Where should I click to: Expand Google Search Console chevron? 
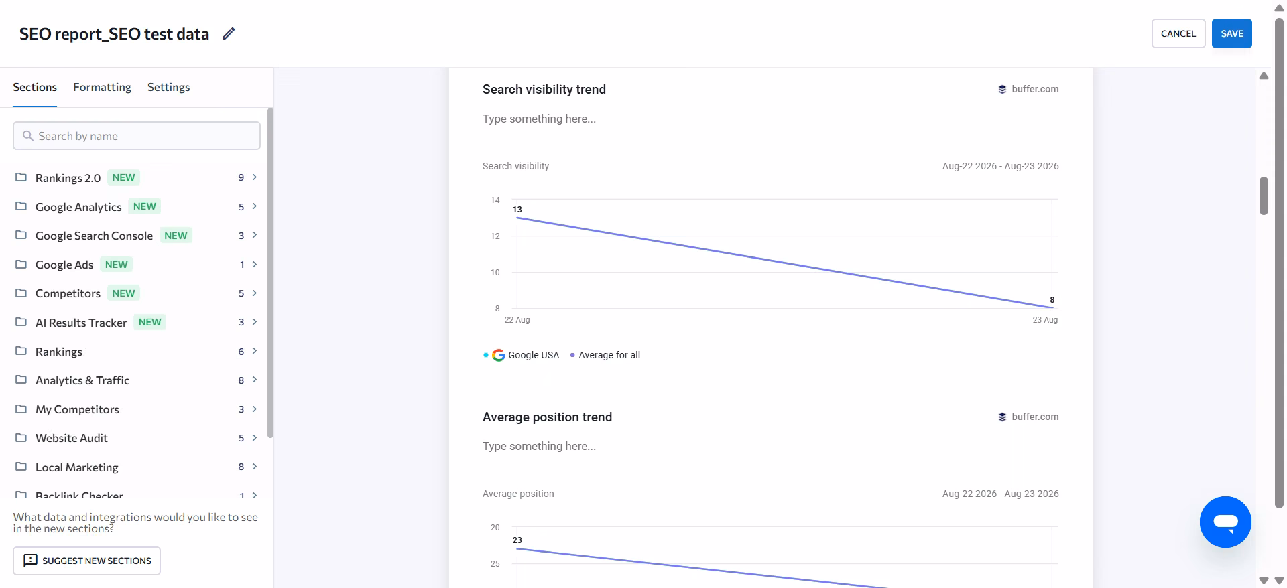(x=255, y=235)
